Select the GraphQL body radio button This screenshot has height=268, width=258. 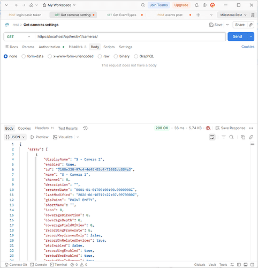pyautogui.click(x=136, y=56)
